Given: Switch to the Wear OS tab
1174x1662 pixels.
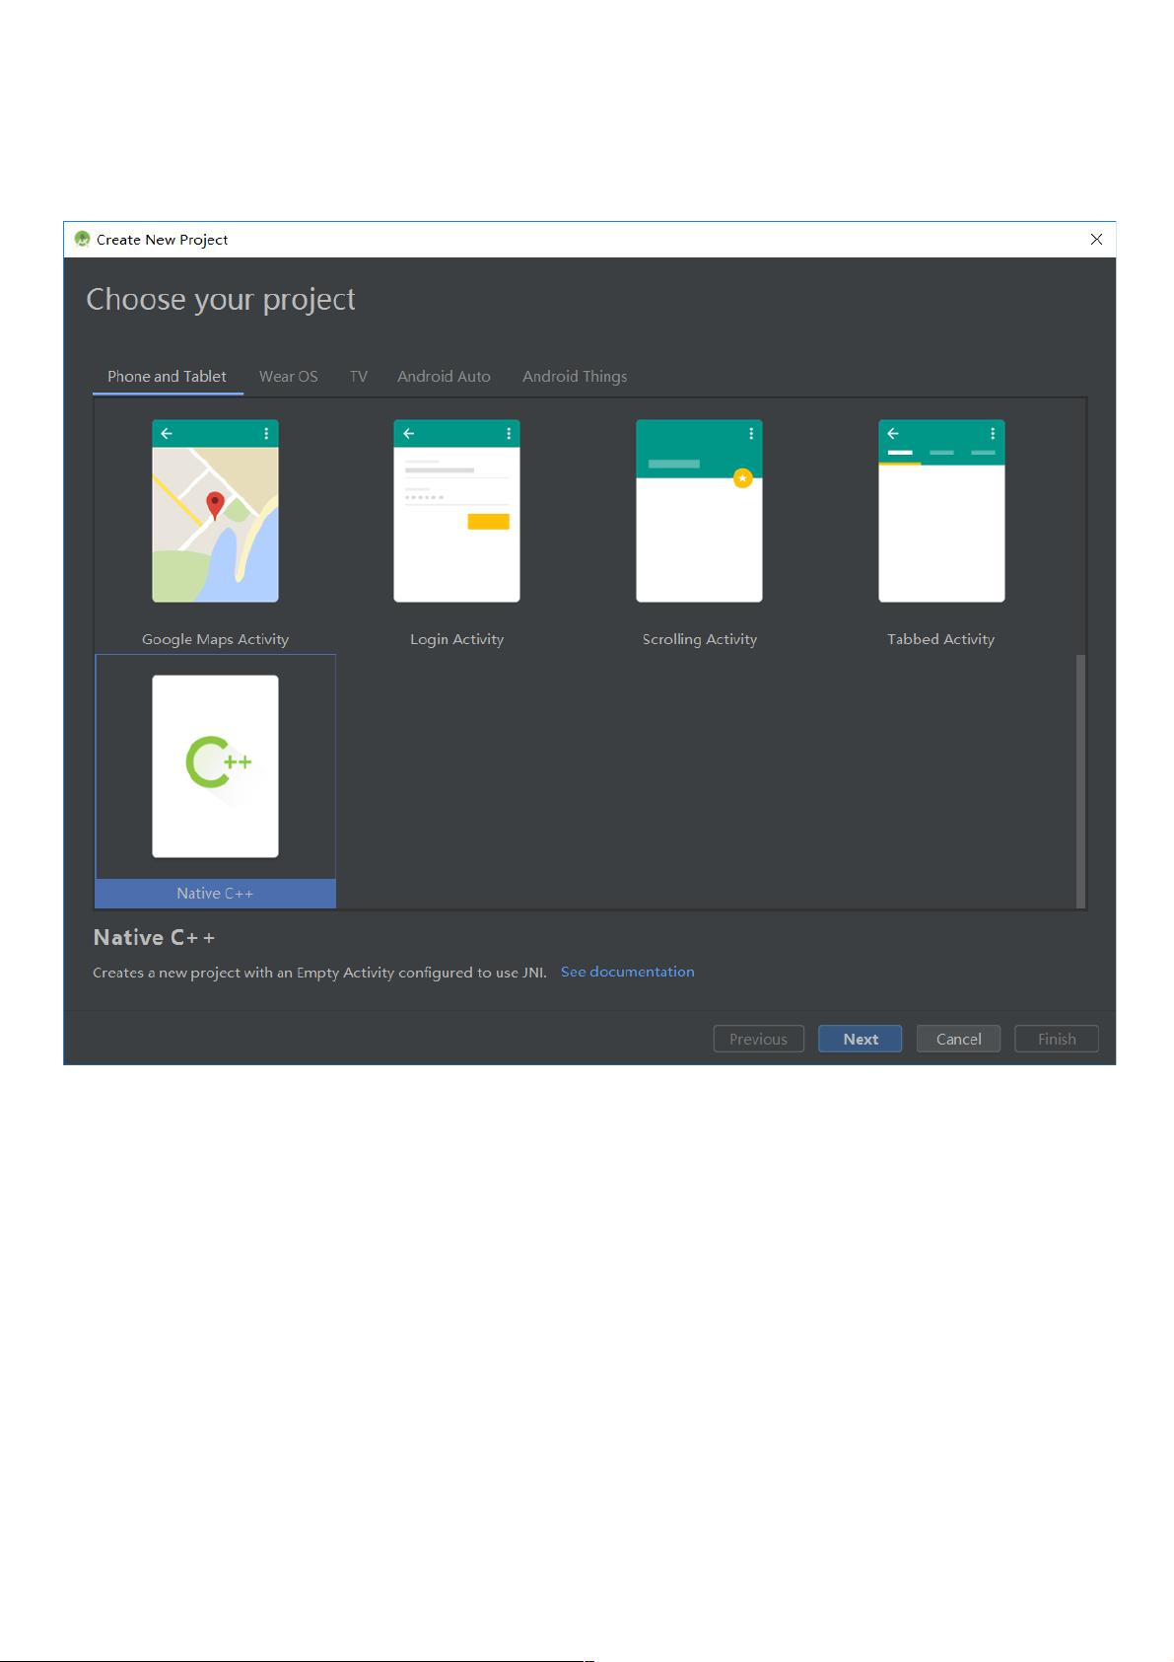Looking at the screenshot, I should click(288, 377).
